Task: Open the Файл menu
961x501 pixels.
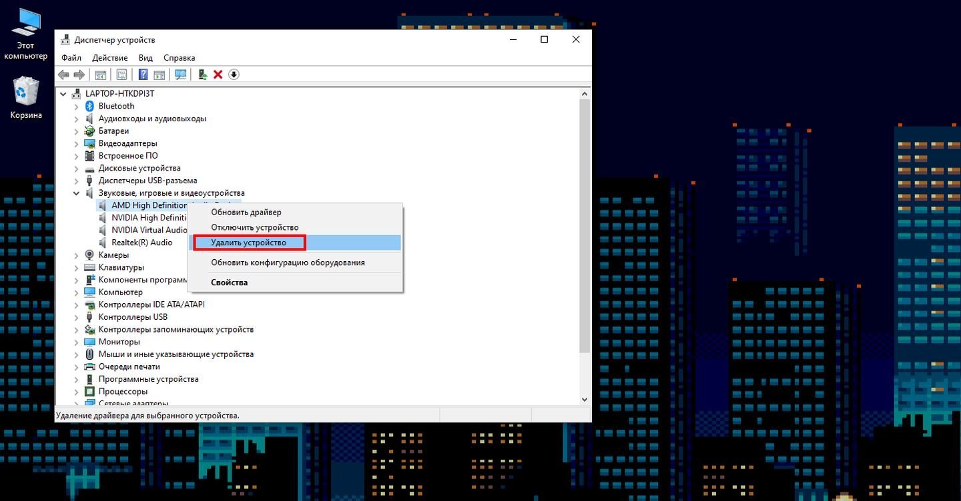Action: (71, 58)
